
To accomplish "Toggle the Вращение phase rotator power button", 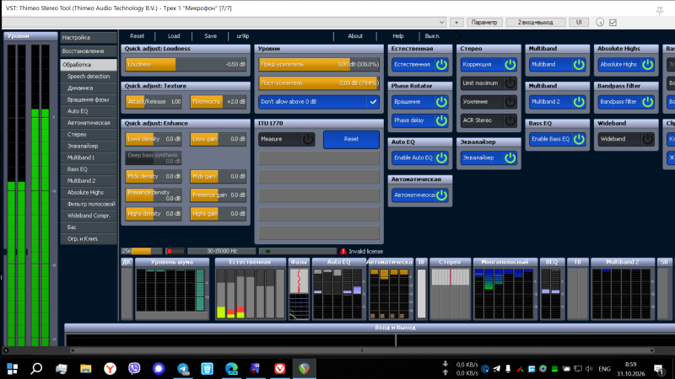I will [x=441, y=102].
